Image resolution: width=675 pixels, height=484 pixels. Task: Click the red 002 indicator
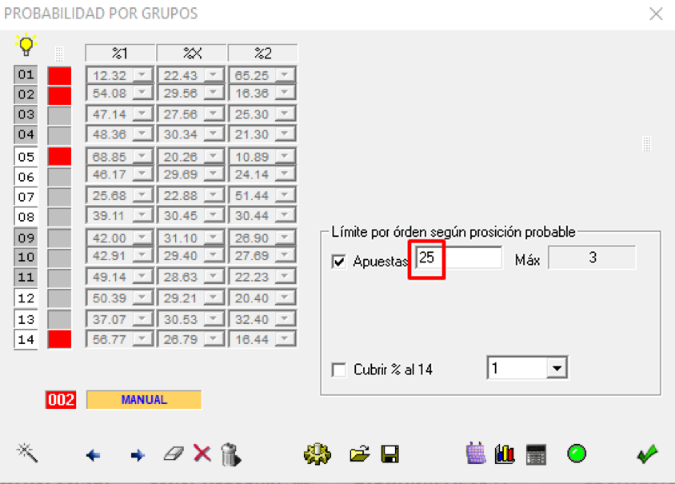(x=61, y=400)
